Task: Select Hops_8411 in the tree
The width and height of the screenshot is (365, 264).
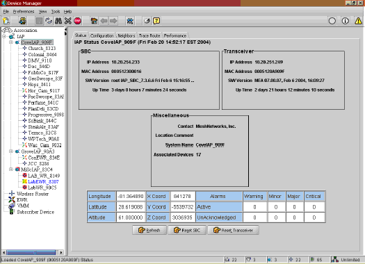Action: pos(39,85)
